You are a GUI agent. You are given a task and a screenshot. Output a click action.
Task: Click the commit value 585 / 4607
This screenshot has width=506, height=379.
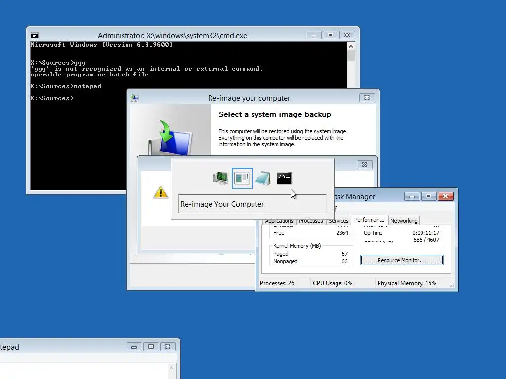coord(426,240)
